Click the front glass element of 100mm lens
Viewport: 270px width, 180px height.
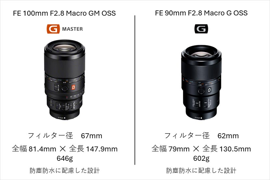tap(64, 48)
